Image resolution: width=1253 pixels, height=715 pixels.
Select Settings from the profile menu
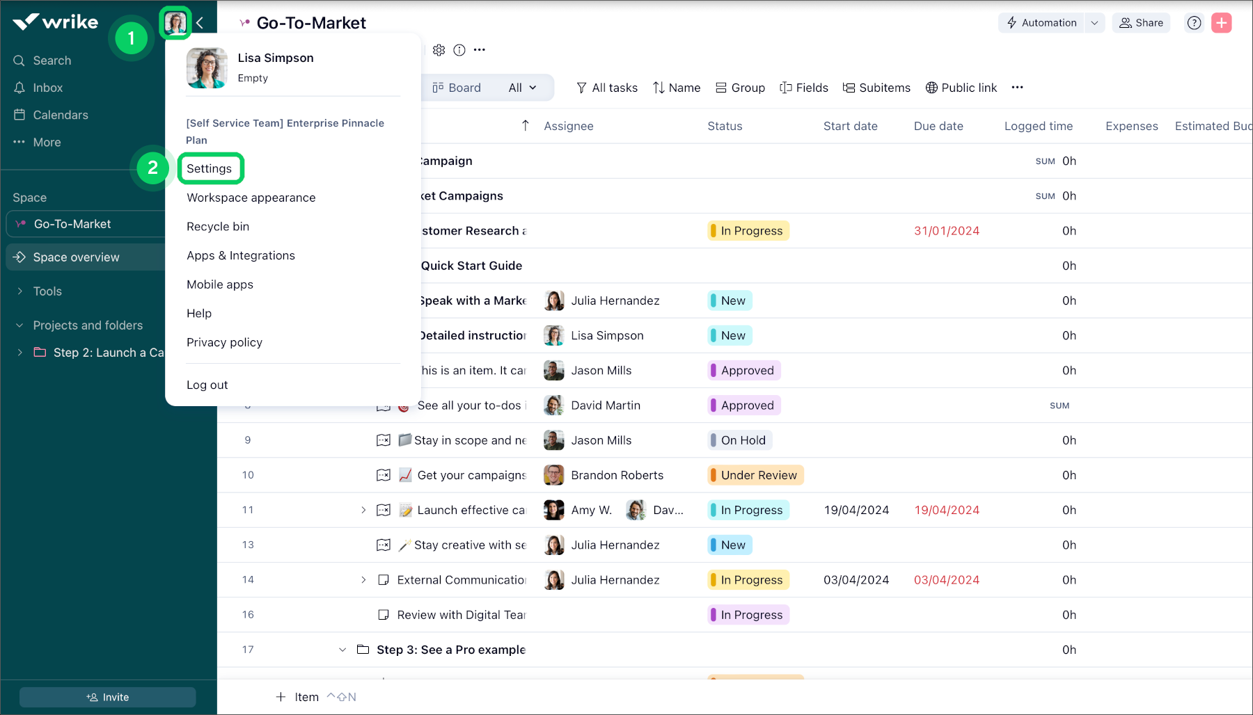[x=211, y=168]
